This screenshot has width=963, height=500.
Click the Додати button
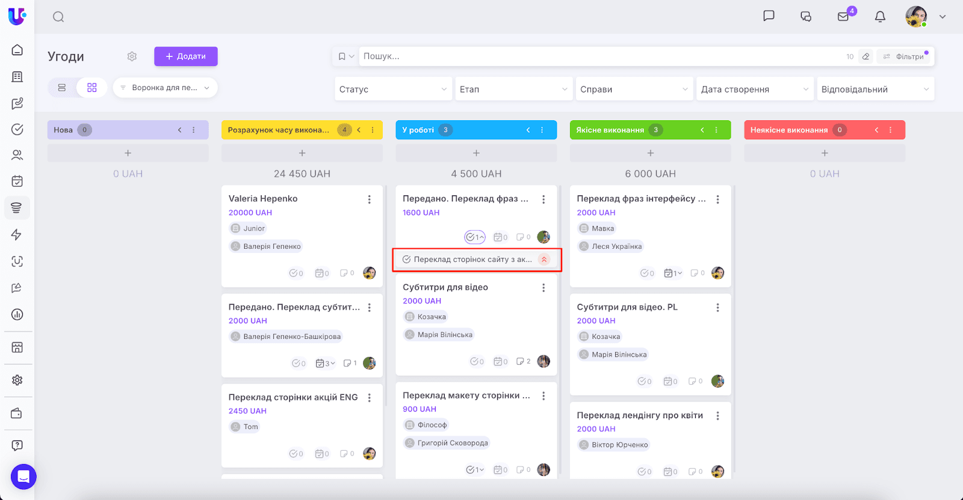pos(185,56)
